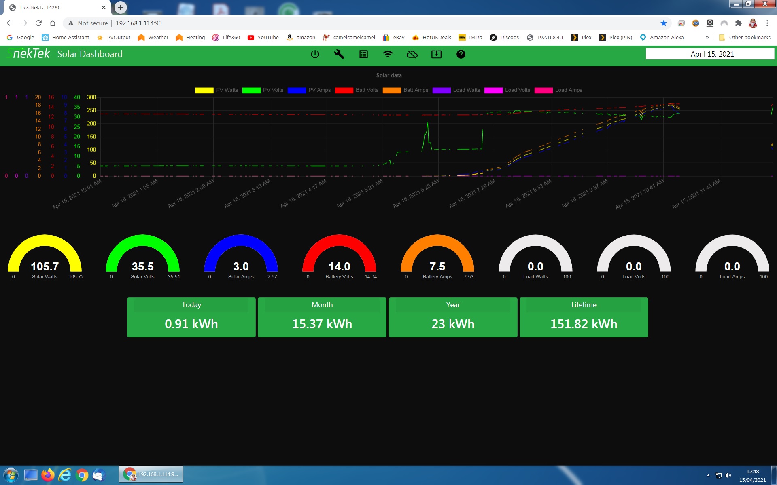Expand hidden bookmarks overflow chevron
777x485 pixels.
[707, 37]
